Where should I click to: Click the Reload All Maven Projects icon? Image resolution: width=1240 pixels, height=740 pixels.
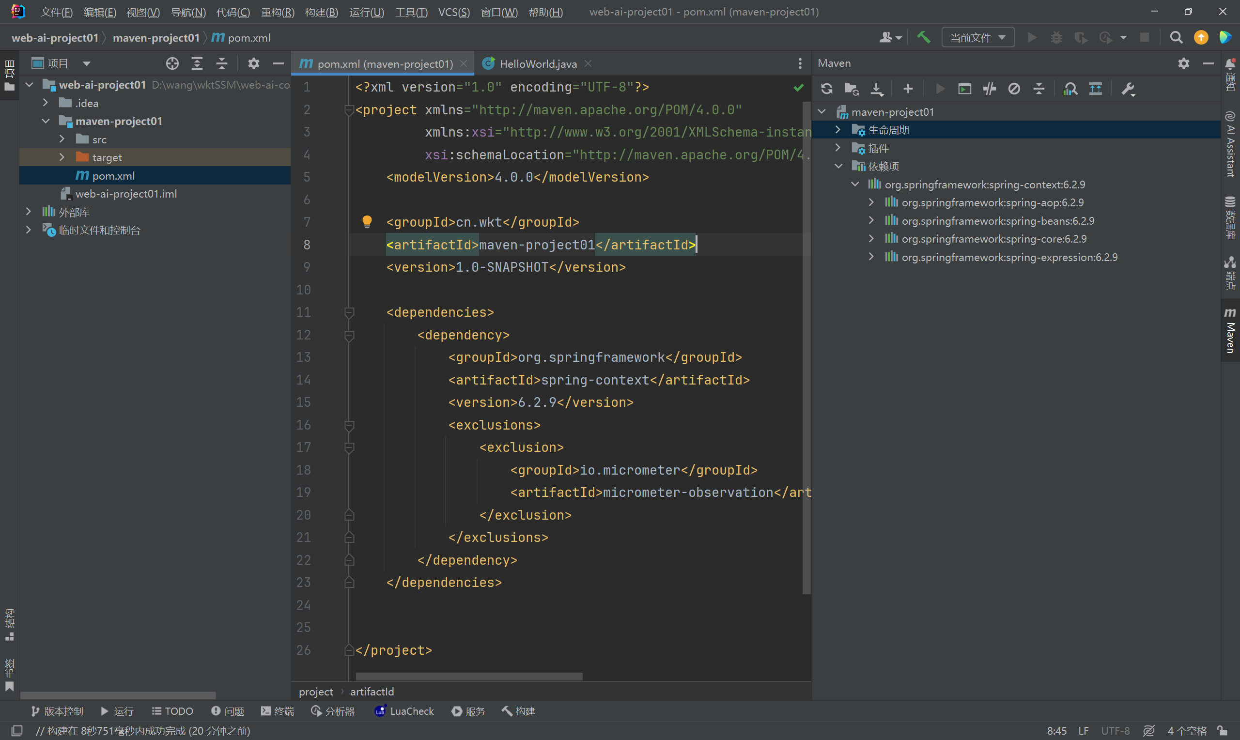826,89
